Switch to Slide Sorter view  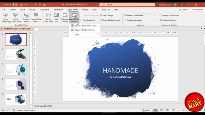(161, 110)
